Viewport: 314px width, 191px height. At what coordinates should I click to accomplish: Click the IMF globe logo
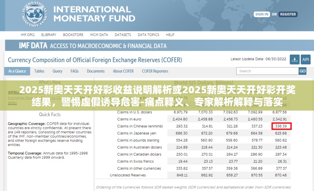point(35,14)
